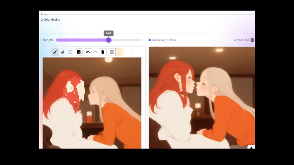Undo the last brush stroke
This screenshot has width=294, height=165.
[88, 52]
